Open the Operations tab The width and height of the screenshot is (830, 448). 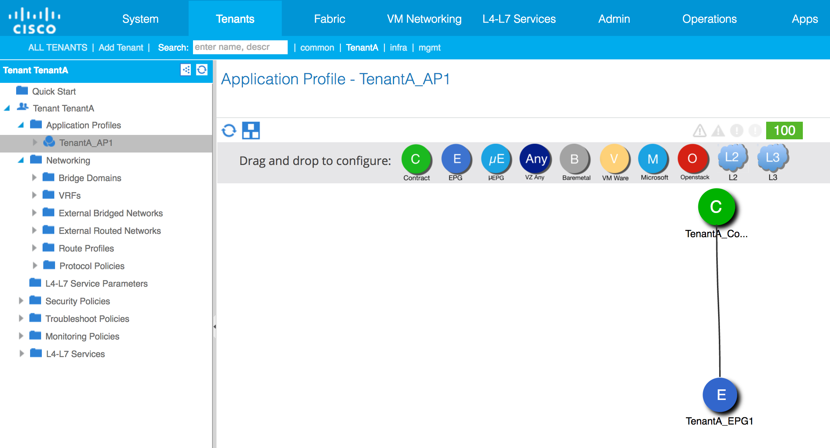tap(710, 19)
